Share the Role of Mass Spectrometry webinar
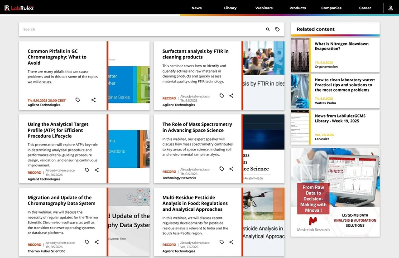This screenshot has width=399, height=258. point(231,169)
